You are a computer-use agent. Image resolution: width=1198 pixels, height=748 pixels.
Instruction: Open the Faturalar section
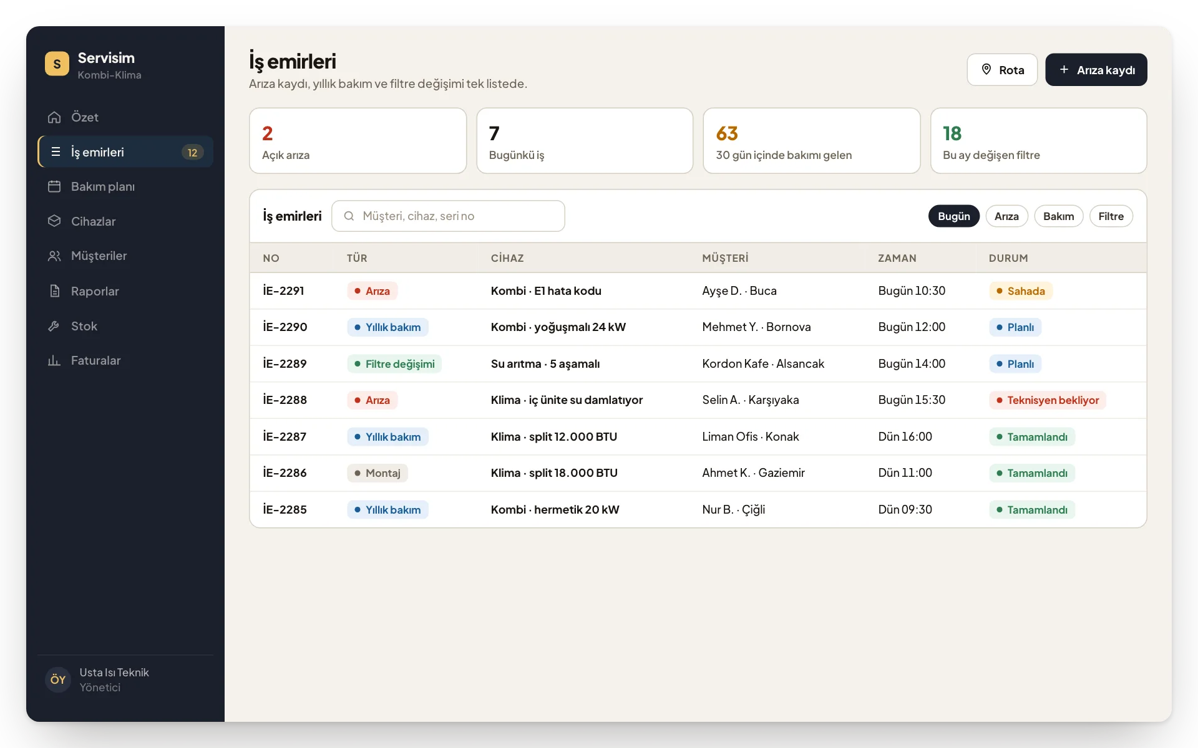[125, 360]
